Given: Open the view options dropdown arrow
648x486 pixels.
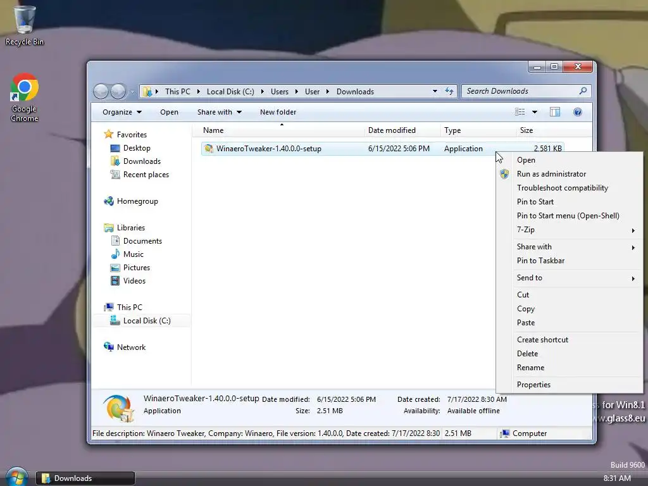Looking at the screenshot, I should 534,112.
